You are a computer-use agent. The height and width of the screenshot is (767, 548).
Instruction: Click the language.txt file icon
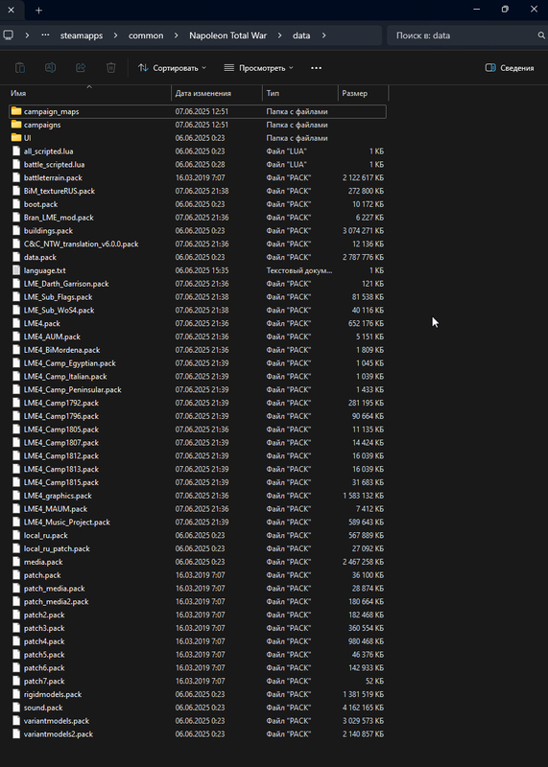coord(16,270)
